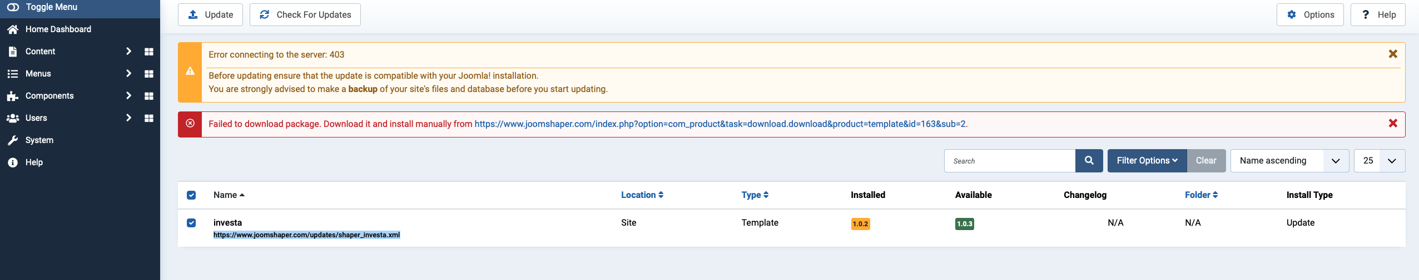1419x280 pixels.
Task: Open the 25 items per page dropdown
Action: coord(1379,161)
